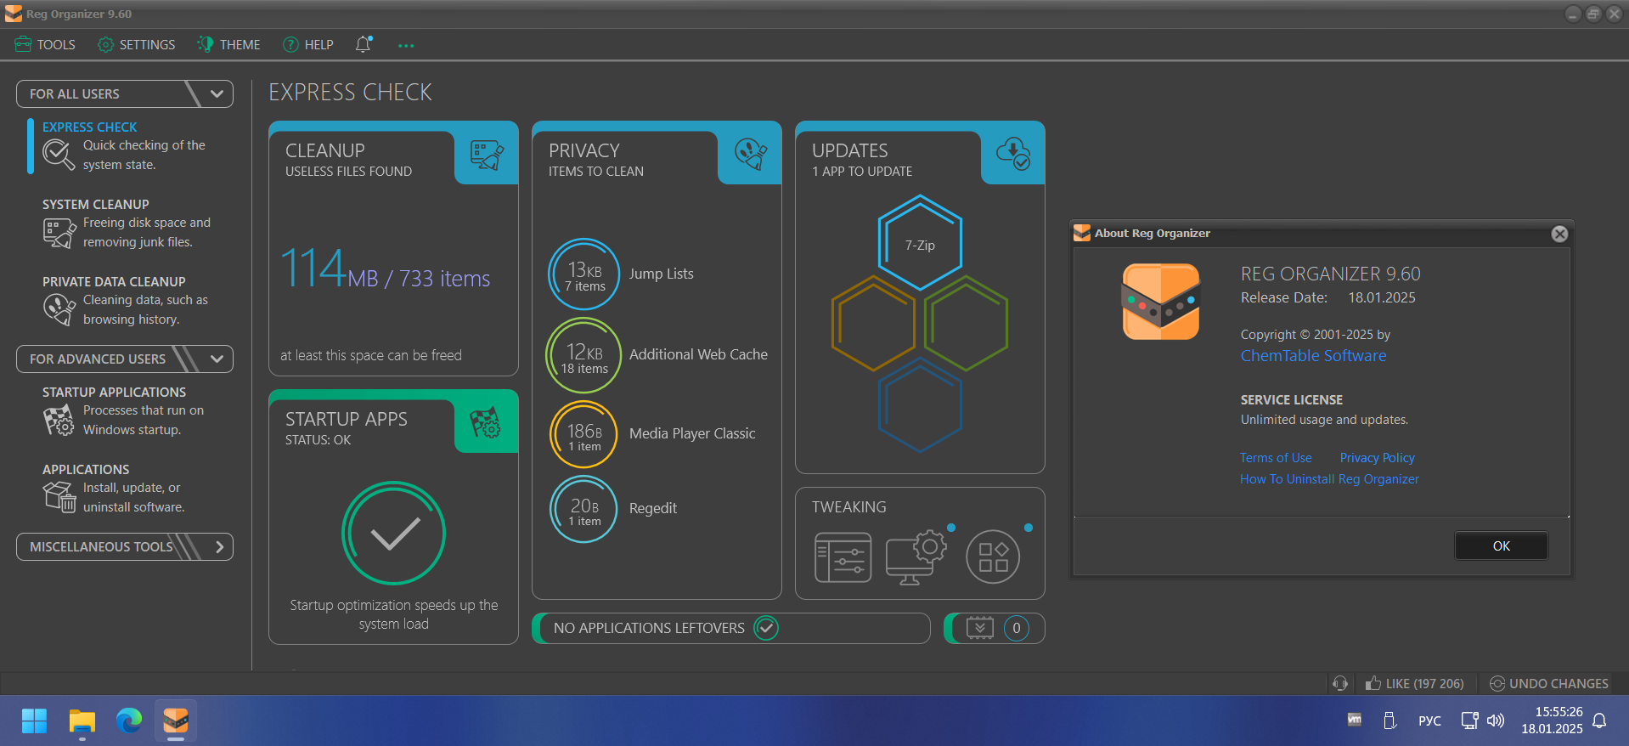Click the 7-Zip update hexagon
Screen dimensions: 1629x746
click(x=920, y=244)
